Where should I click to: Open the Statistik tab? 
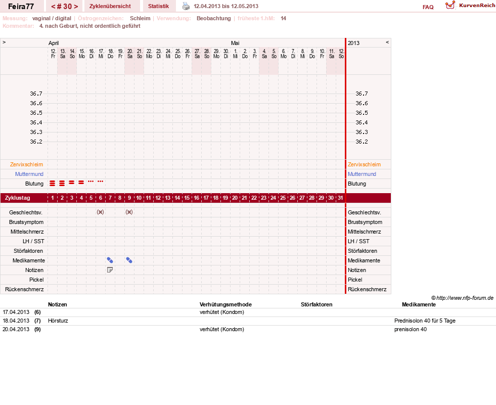point(158,6)
